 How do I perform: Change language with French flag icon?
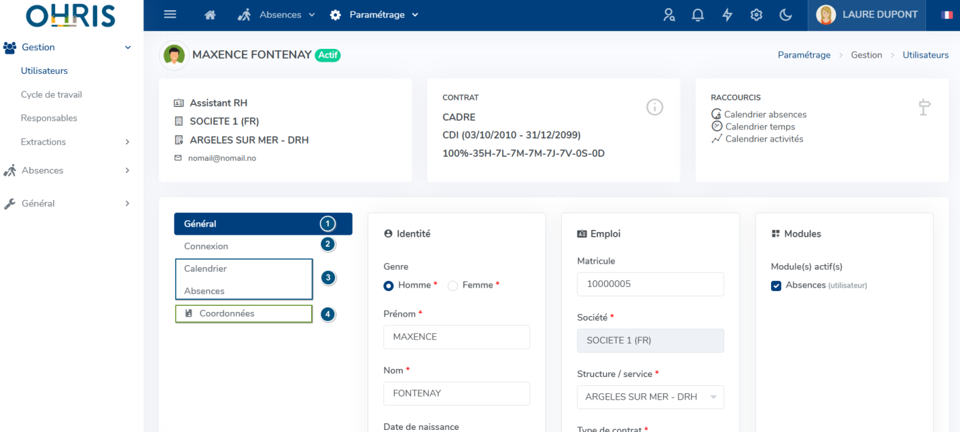[946, 15]
